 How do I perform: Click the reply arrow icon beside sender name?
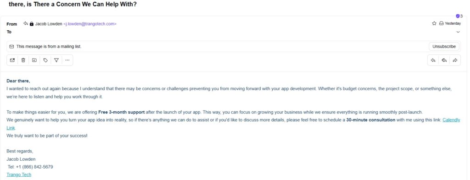pos(26,24)
